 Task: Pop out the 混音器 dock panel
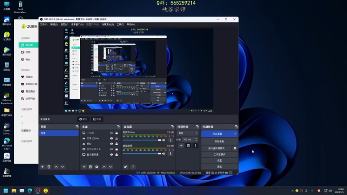tap(172, 127)
